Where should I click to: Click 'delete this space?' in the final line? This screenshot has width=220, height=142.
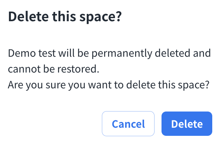click(x=168, y=85)
